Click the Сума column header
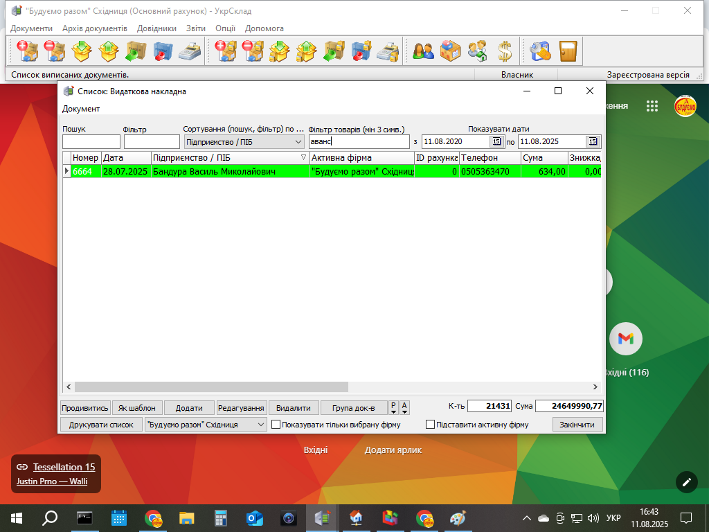 pos(544,157)
